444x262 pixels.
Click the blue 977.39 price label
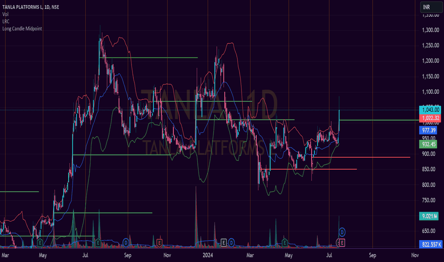(x=428, y=131)
